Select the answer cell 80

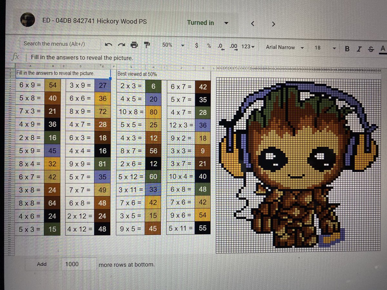tap(153, 112)
